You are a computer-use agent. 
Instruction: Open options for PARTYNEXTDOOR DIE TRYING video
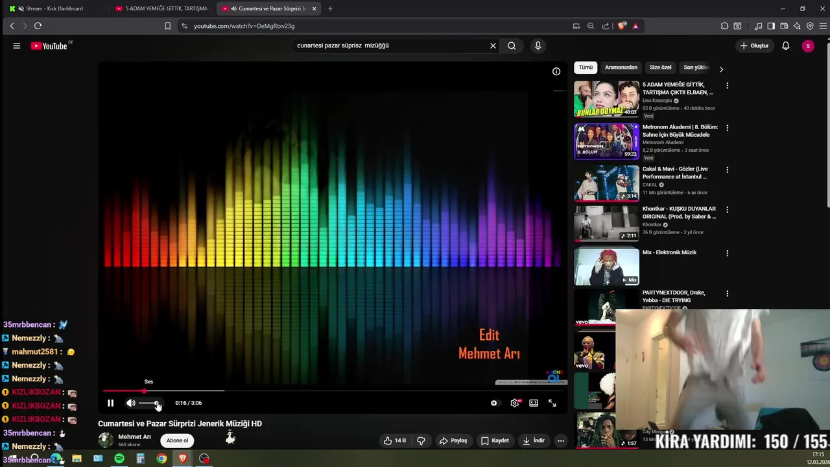(x=727, y=293)
